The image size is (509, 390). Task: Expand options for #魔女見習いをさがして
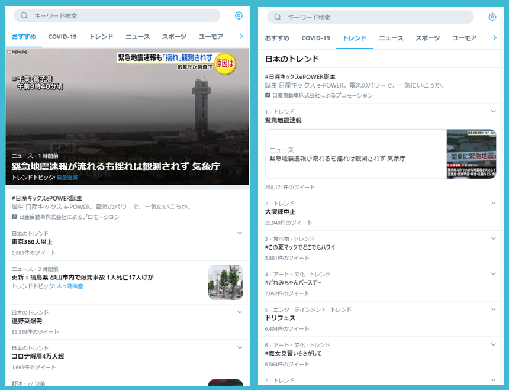pos(494,344)
